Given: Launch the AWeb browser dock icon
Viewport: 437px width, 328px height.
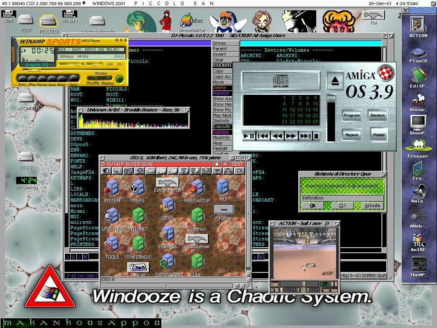Looking at the screenshot, I should point(418,215).
